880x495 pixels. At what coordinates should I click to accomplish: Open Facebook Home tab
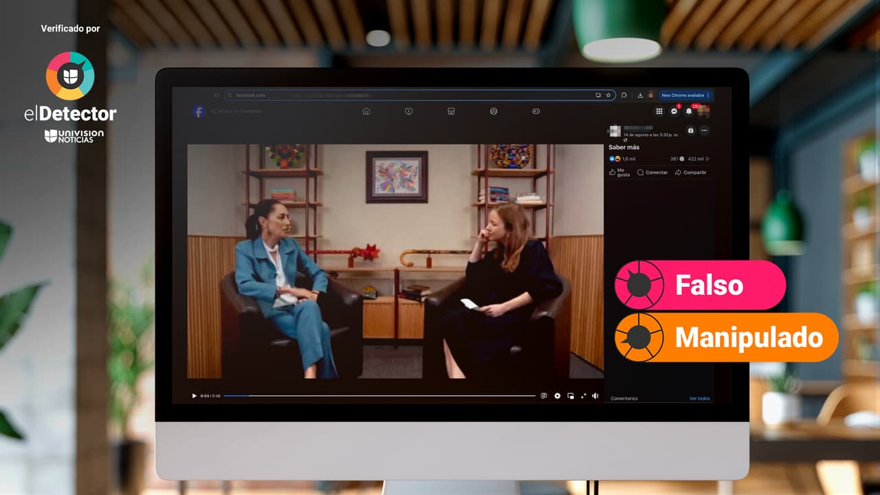pyautogui.click(x=366, y=111)
